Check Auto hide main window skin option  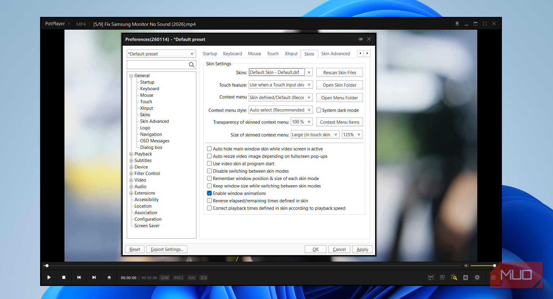click(x=209, y=149)
